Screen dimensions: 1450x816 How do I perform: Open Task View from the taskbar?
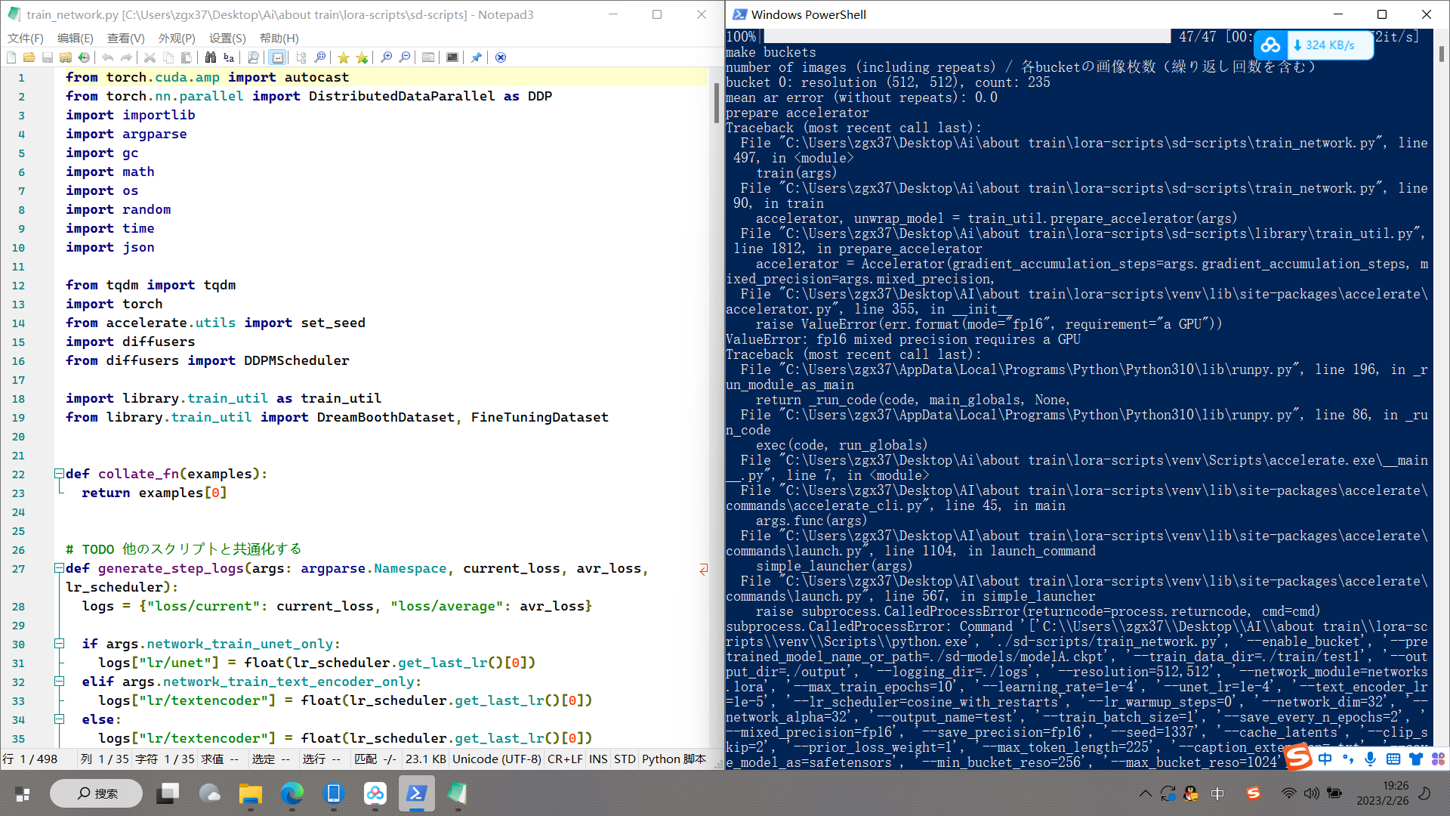pyautogui.click(x=168, y=793)
